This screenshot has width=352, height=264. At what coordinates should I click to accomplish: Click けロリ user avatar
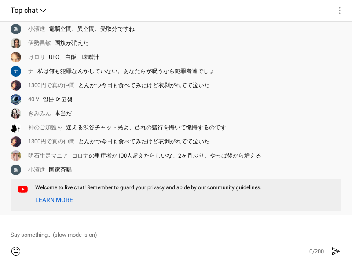16,57
